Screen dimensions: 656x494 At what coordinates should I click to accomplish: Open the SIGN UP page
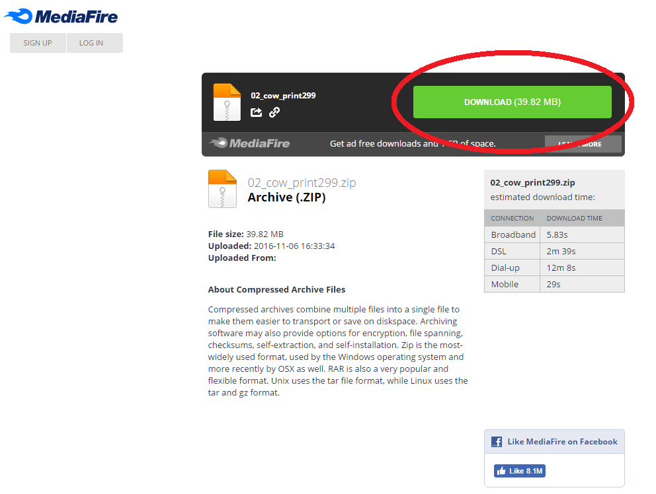38,43
